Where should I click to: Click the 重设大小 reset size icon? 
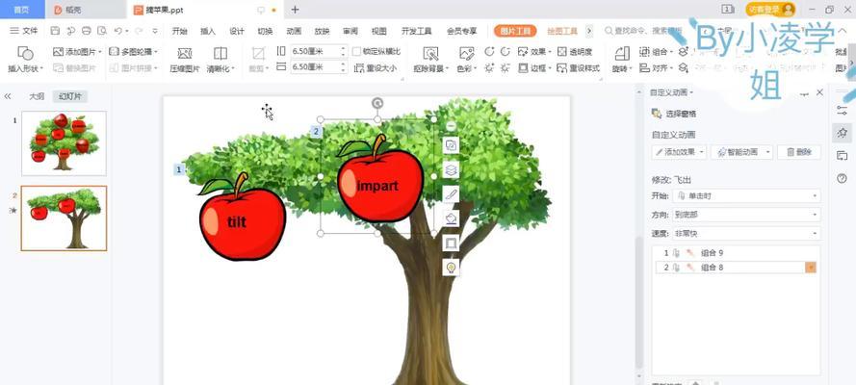359,68
